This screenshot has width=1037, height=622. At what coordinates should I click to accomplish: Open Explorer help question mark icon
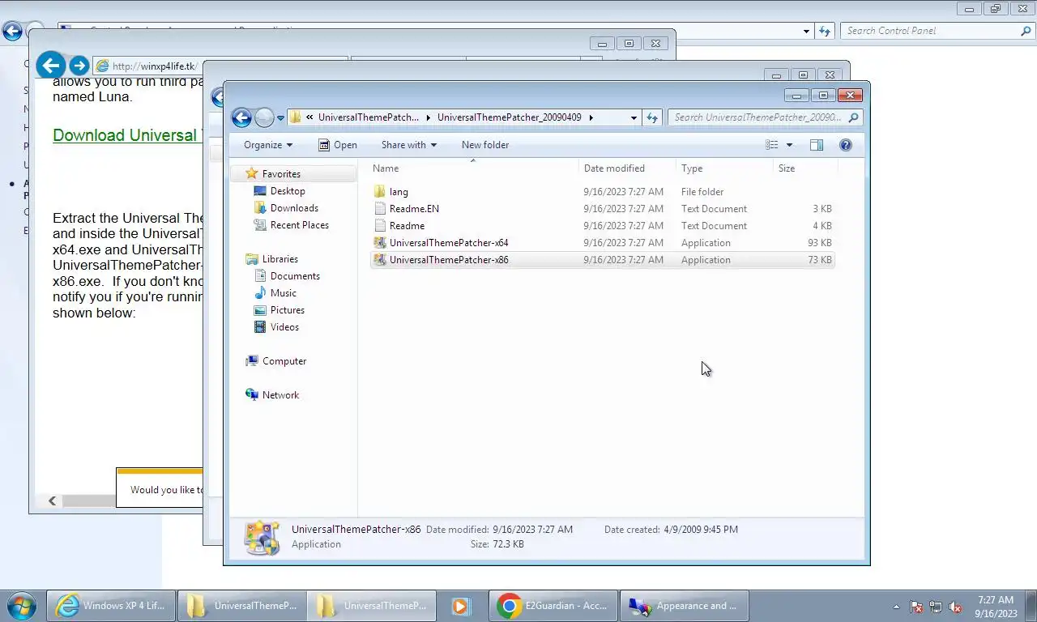tap(846, 145)
